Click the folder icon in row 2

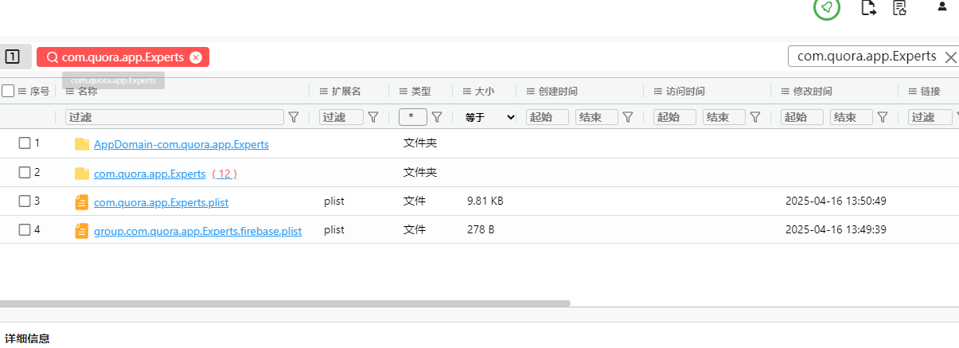coord(81,173)
